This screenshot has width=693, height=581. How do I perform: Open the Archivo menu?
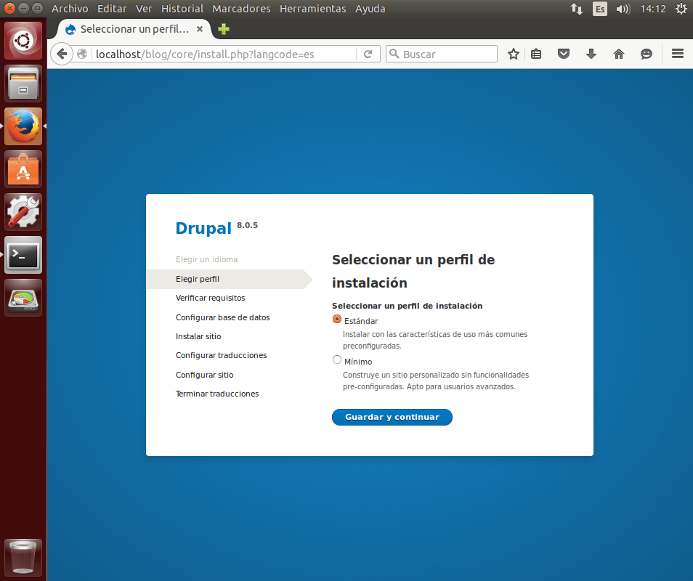click(x=70, y=9)
